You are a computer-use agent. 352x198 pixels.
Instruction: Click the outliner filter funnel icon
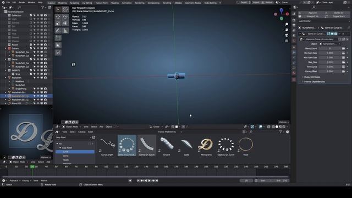click(43, 7)
